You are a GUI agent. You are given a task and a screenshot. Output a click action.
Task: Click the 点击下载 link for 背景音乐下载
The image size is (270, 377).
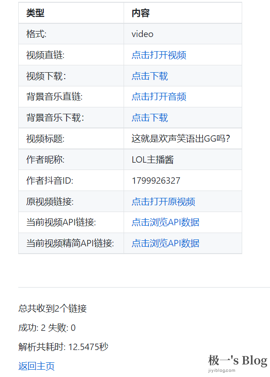[150, 117]
